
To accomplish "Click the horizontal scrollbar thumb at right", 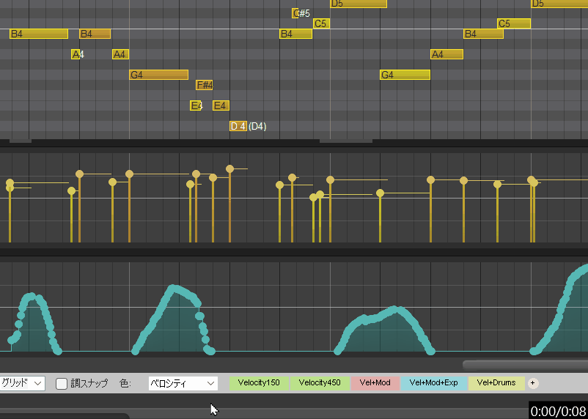I will (x=524, y=364).
